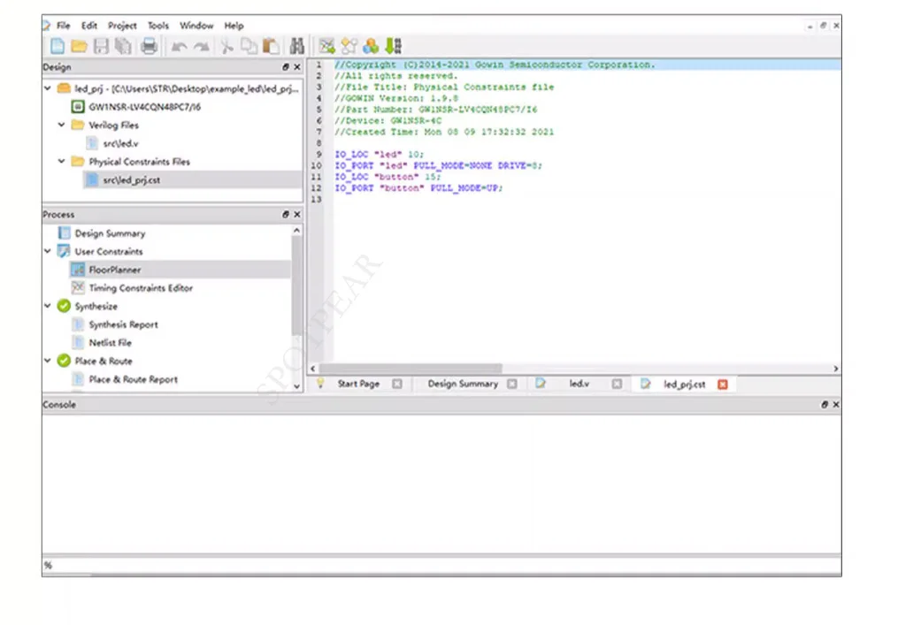Open the Synthesis Report

pos(123,324)
